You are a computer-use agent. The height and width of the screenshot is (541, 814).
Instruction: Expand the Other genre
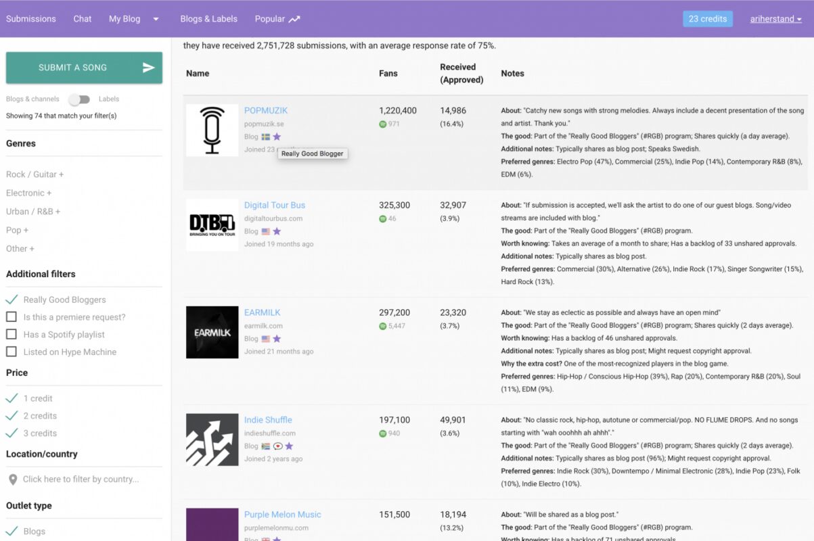[x=20, y=249]
